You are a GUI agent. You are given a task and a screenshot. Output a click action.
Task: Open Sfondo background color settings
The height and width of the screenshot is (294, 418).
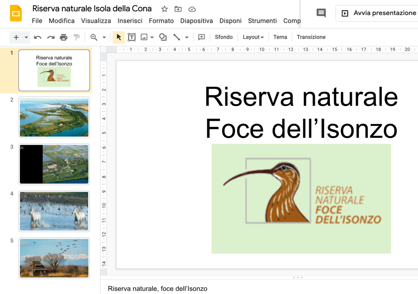pyautogui.click(x=224, y=37)
